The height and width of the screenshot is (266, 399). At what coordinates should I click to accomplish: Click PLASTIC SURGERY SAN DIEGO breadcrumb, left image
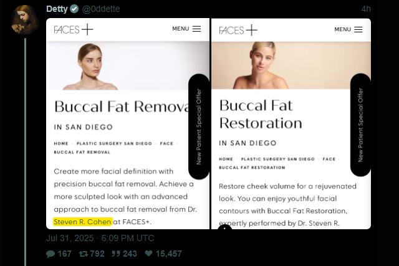(x=114, y=143)
